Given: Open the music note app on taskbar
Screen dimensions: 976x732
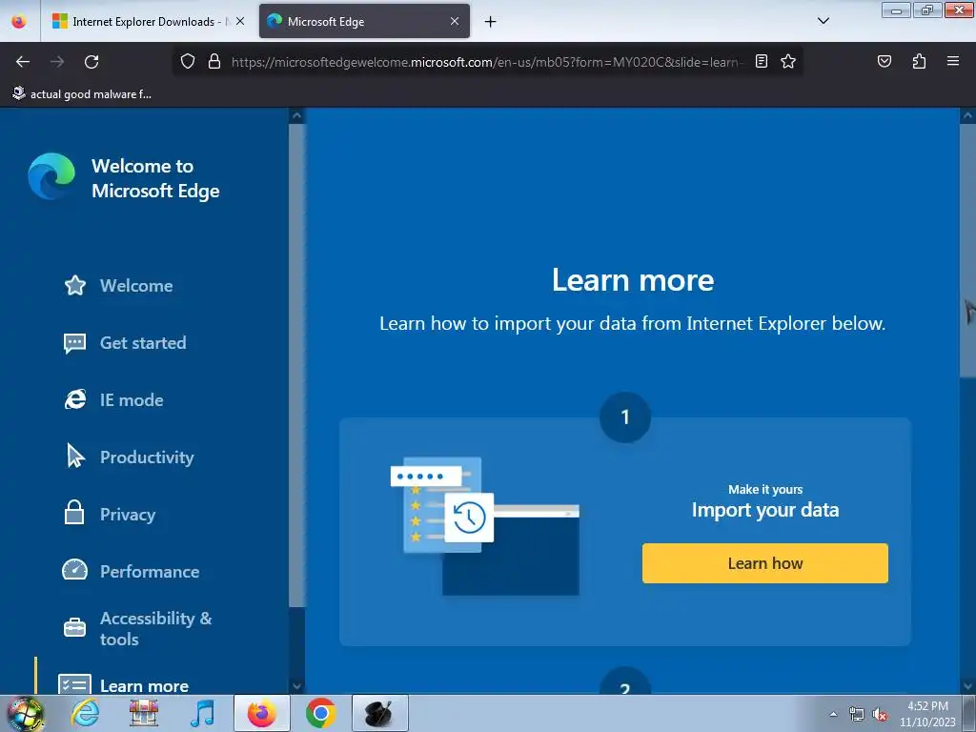Looking at the screenshot, I should (x=203, y=713).
